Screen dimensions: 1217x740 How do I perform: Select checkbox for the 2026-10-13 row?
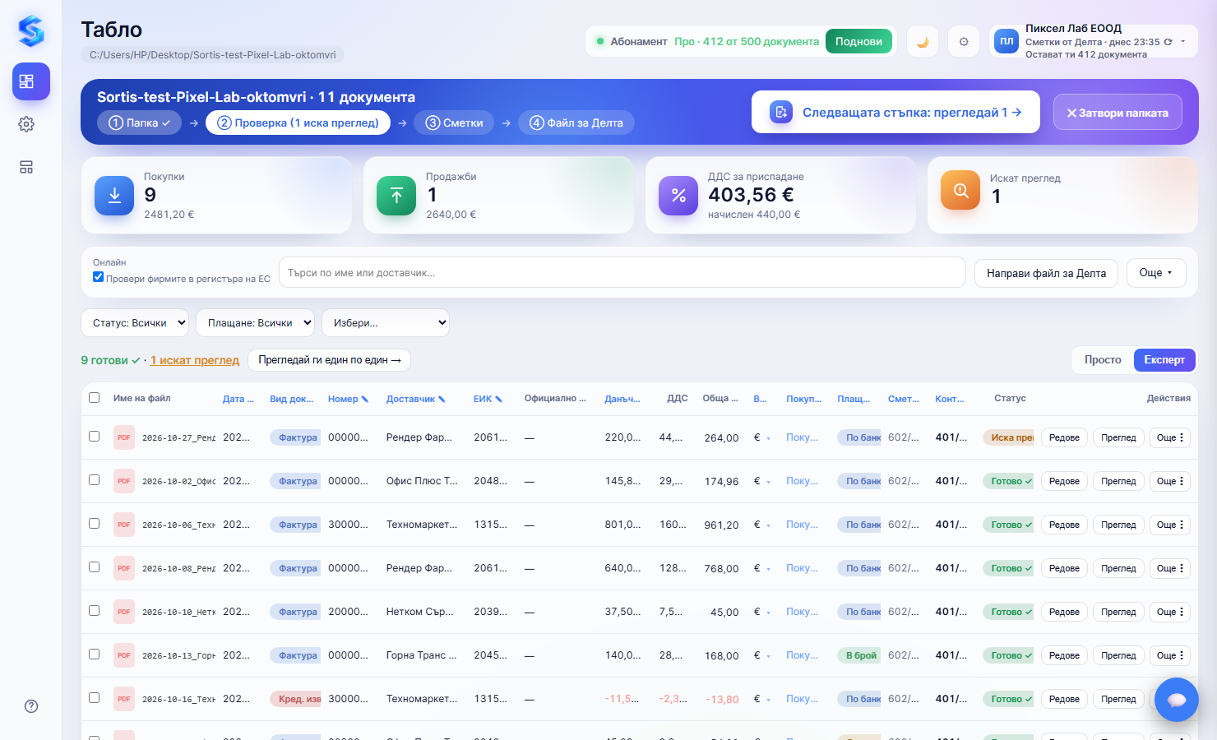95,654
